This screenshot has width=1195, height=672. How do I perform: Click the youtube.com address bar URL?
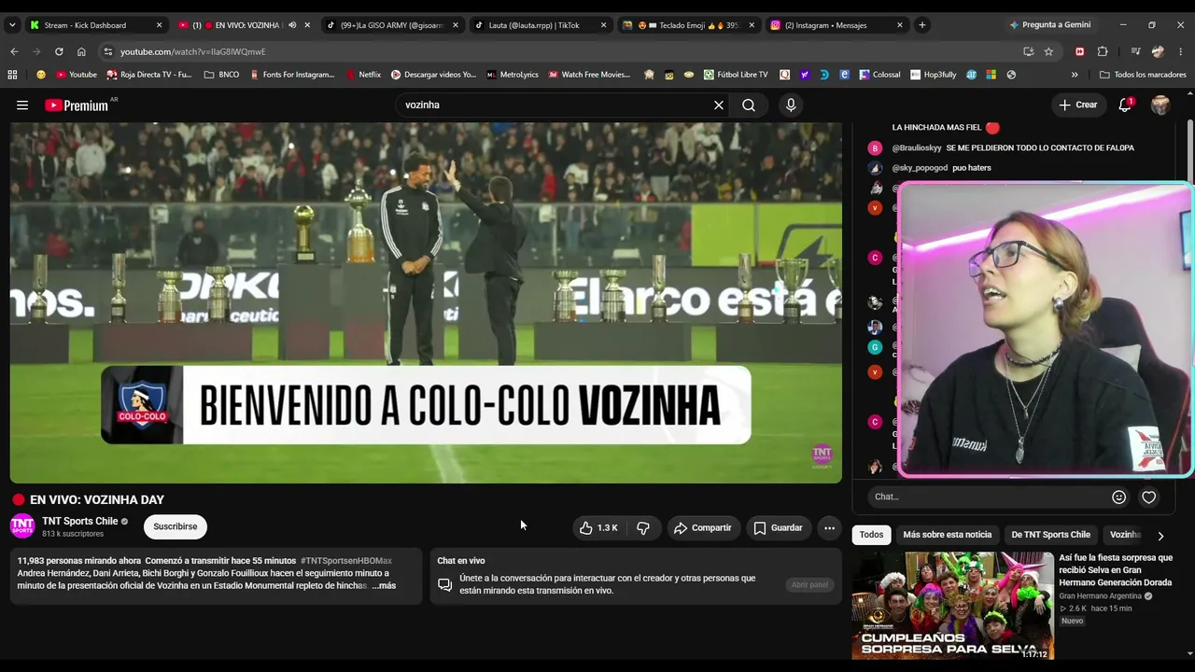(193, 51)
